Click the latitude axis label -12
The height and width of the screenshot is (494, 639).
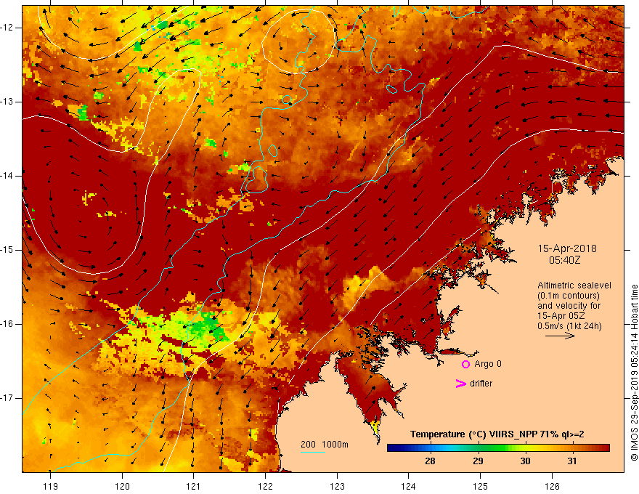pyautogui.click(x=7, y=28)
